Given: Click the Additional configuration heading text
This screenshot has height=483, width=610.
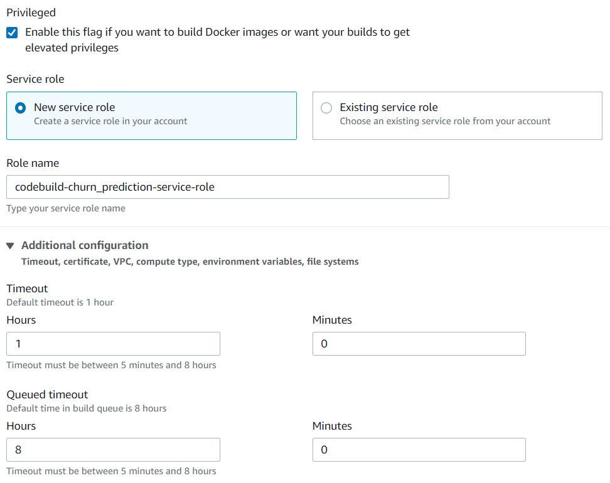Looking at the screenshot, I should click(85, 245).
